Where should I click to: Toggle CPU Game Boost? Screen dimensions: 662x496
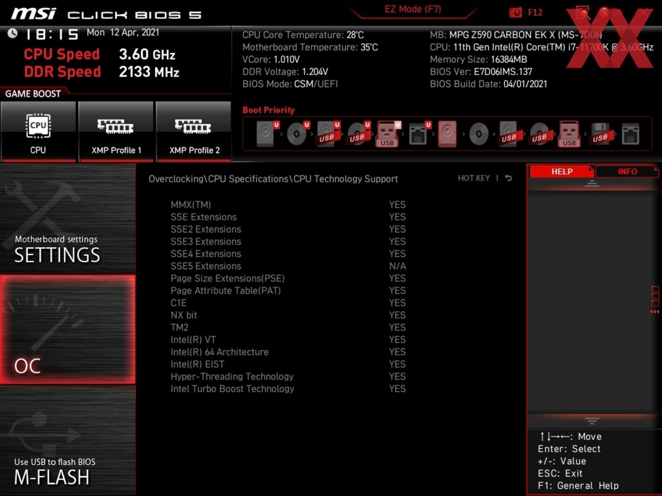38,131
